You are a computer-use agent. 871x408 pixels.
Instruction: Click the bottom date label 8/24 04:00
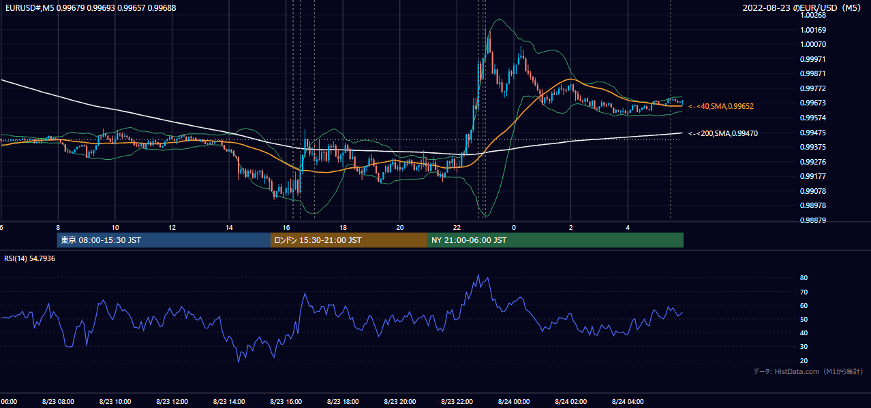(628, 402)
